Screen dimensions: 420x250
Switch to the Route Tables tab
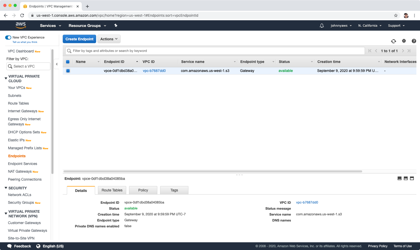[112, 190]
